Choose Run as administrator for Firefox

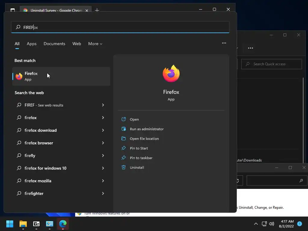click(146, 129)
